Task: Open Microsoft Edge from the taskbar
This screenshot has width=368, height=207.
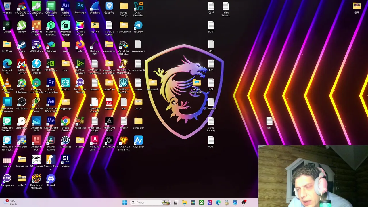Action: click(218, 202)
